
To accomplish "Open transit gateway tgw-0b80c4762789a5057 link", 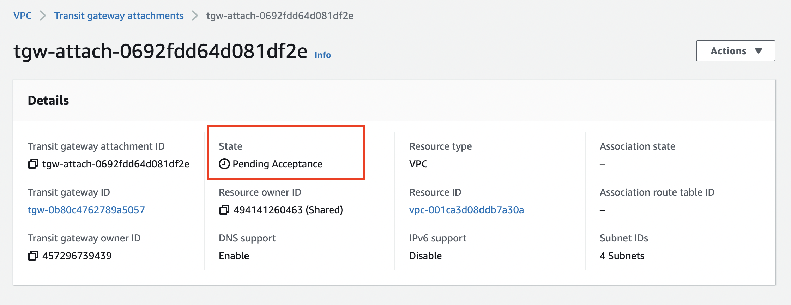I will click(x=86, y=210).
